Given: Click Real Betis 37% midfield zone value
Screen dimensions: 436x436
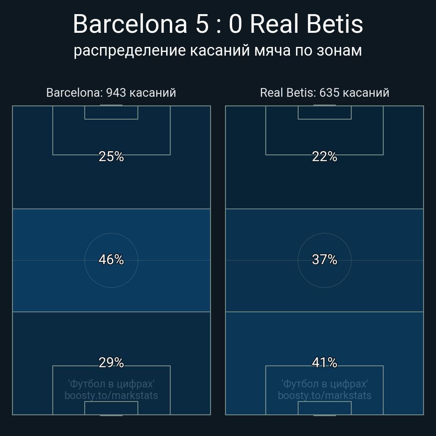Looking at the screenshot, I should coord(324,260).
